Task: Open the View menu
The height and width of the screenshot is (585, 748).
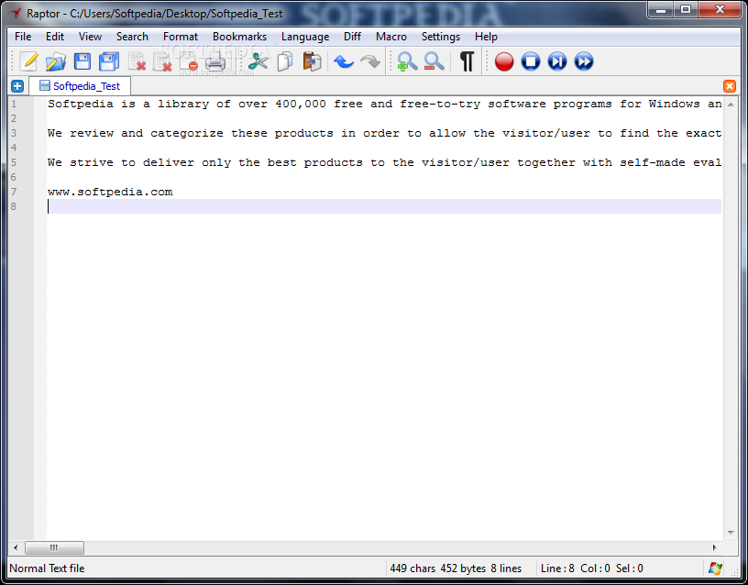Action: (90, 37)
